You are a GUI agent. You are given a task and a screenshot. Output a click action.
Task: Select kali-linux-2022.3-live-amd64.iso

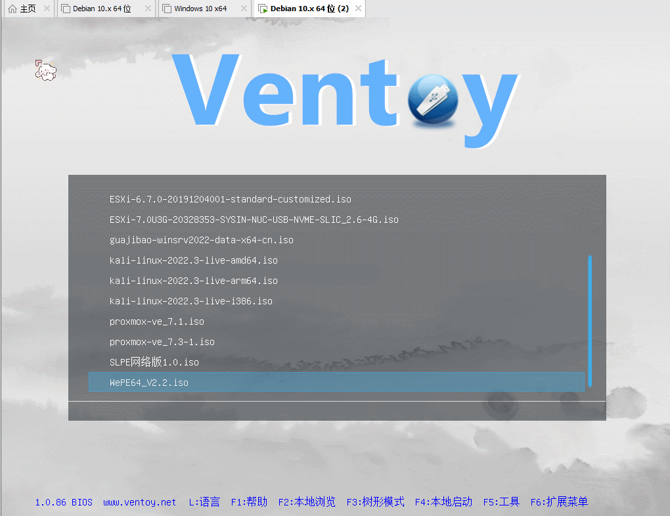(x=336, y=260)
